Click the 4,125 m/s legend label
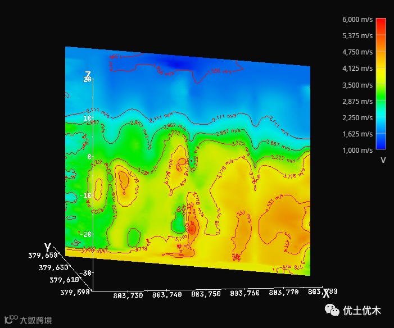Viewport: 394px width, 328px height. click(357, 69)
